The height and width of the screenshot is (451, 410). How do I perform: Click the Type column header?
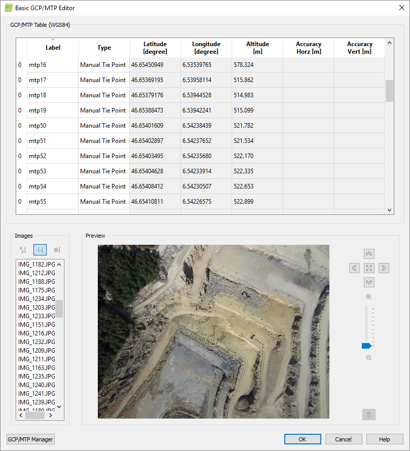pos(104,48)
